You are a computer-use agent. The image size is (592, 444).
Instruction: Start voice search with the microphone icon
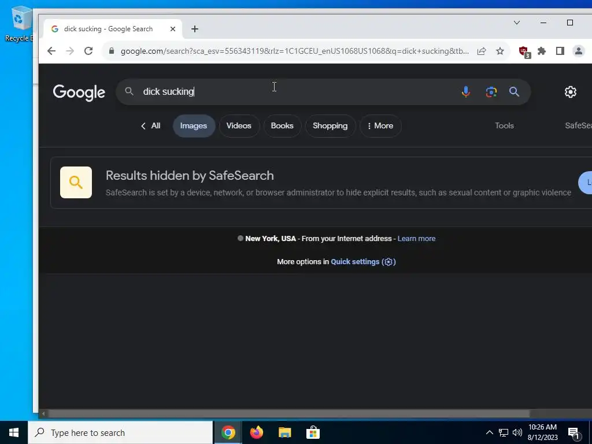coord(466,92)
